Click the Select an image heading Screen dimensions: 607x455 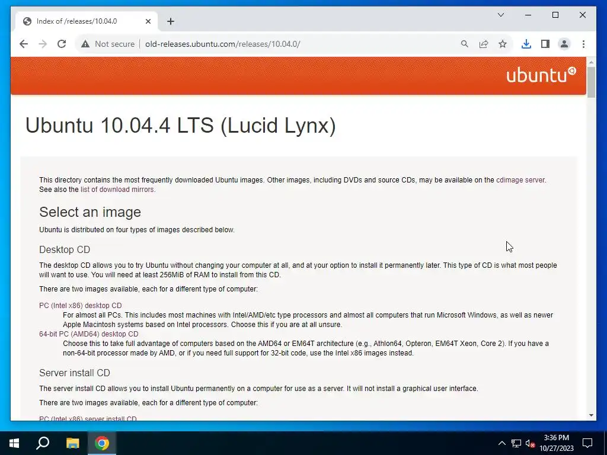[90, 212]
